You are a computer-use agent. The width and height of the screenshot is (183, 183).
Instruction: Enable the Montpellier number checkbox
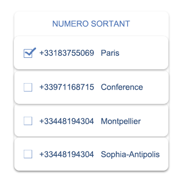tap(28, 121)
